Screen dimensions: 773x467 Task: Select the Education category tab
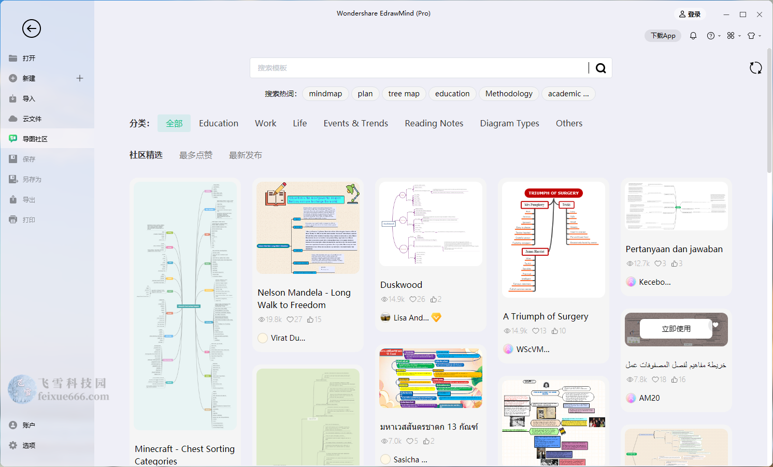click(x=219, y=123)
